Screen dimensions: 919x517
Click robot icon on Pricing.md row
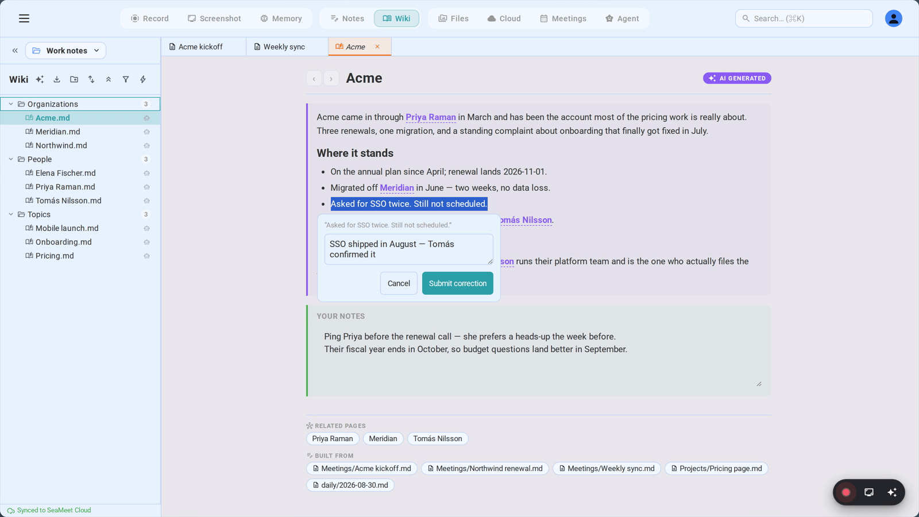click(x=146, y=256)
